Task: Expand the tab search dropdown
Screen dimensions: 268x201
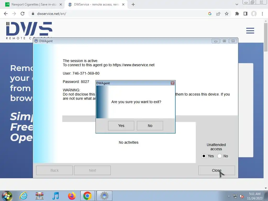Action: (237, 5)
